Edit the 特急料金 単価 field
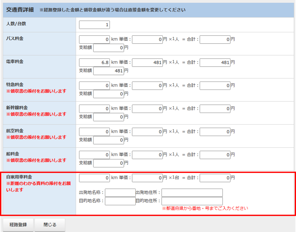The image size is (296, 232). (147, 86)
